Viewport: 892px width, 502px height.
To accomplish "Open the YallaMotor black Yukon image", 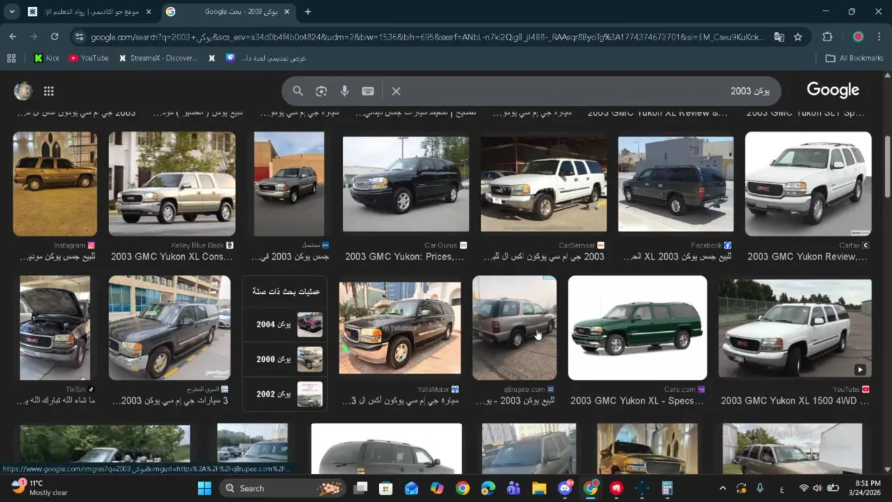I will point(400,328).
